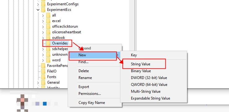This screenshot has width=229, height=112.
Task: Expand the ExperimentConfigs tree node
Action: point(38,4)
